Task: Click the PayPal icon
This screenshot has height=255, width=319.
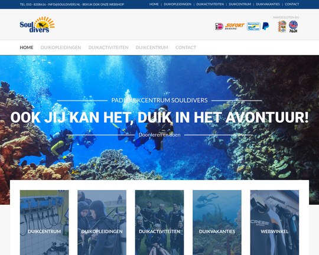Action: click(x=265, y=26)
